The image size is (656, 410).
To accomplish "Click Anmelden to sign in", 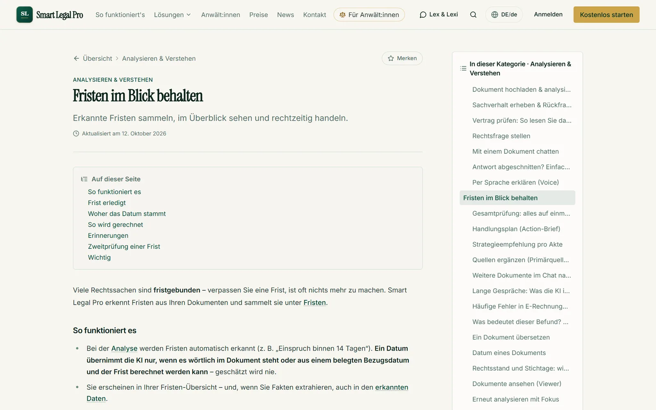I will coord(548,14).
